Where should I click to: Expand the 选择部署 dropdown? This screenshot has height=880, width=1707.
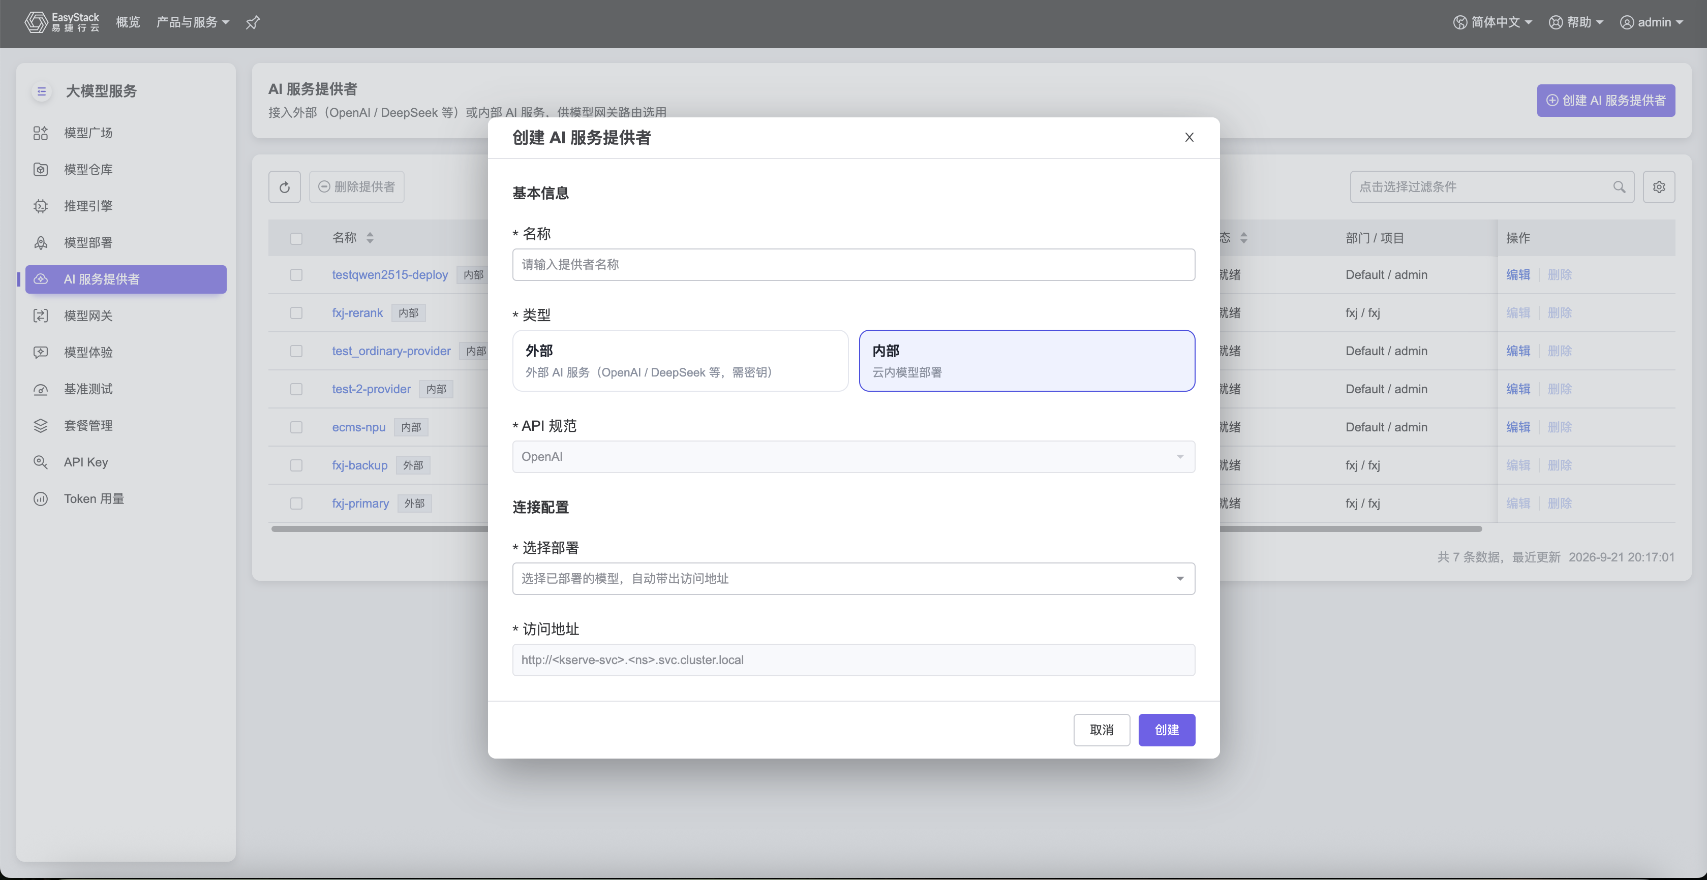click(853, 579)
